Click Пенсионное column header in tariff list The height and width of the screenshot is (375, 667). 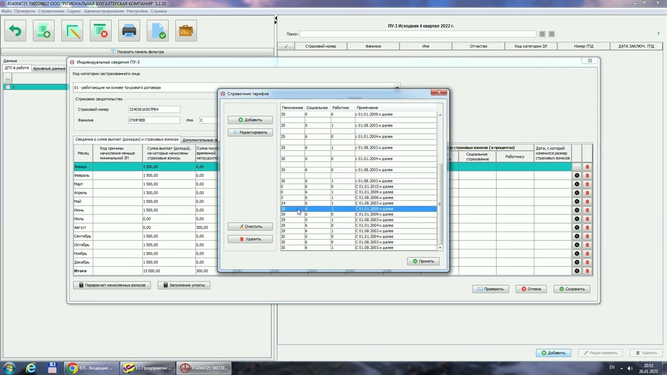(x=292, y=108)
